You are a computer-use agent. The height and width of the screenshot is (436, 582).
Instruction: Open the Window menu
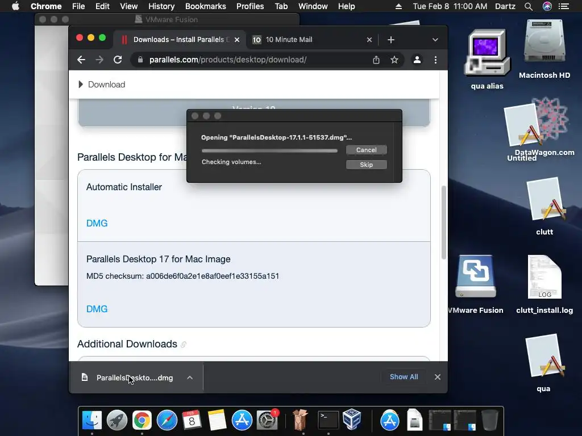(x=313, y=6)
